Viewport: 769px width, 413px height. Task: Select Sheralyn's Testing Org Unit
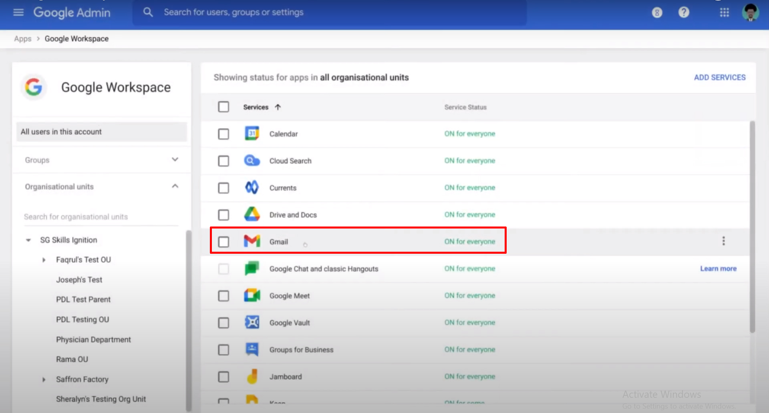click(x=101, y=399)
